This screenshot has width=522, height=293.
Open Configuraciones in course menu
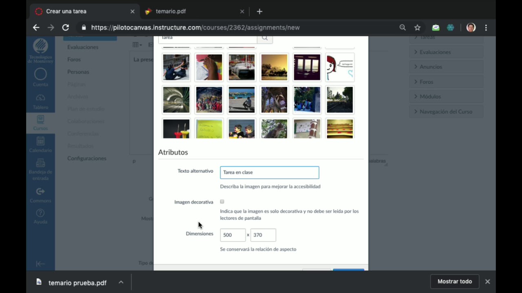click(x=86, y=158)
